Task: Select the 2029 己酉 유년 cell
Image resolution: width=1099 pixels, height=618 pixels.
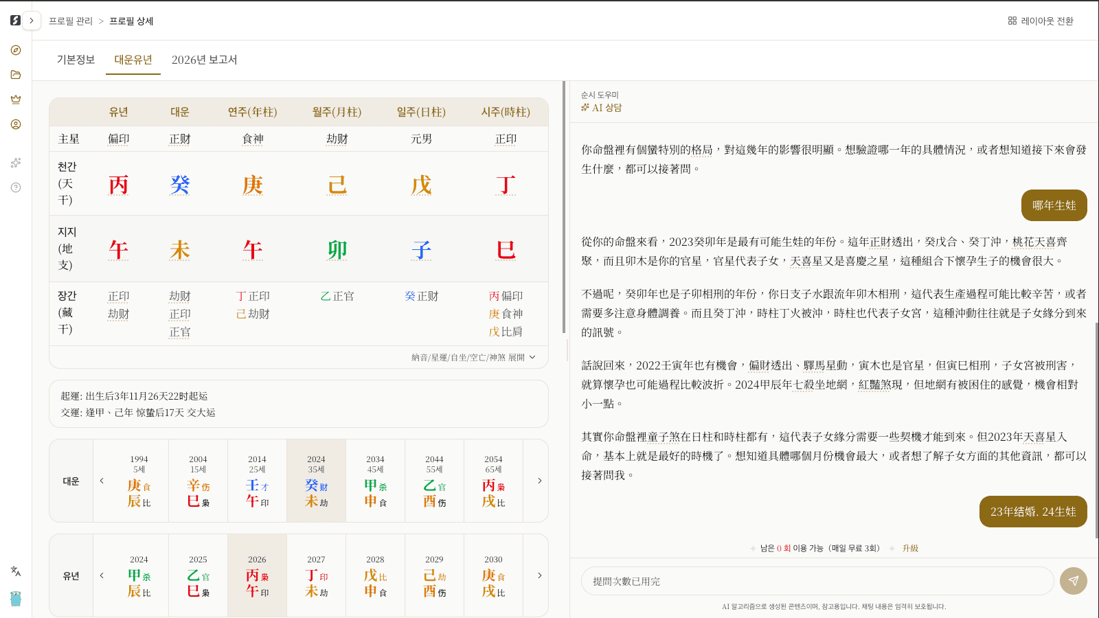Action: 435,575
